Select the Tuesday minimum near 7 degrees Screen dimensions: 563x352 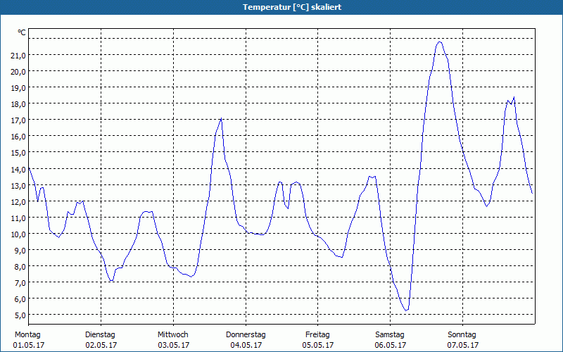112,280
